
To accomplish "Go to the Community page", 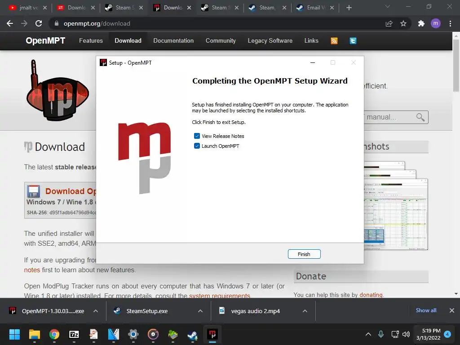I will pyautogui.click(x=221, y=40).
